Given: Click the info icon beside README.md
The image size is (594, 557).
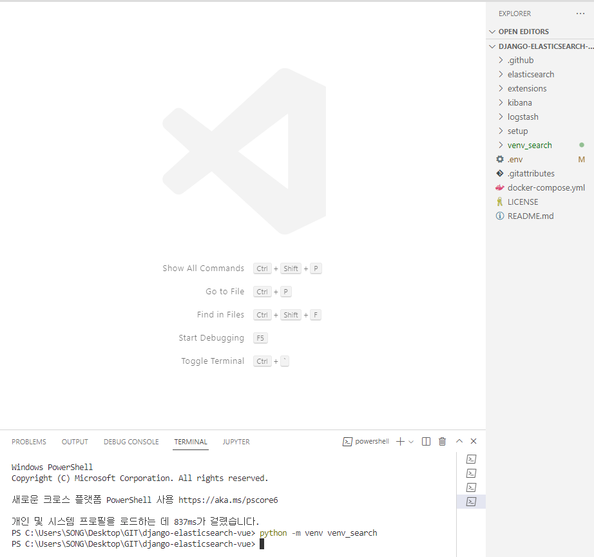Looking at the screenshot, I should point(500,216).
